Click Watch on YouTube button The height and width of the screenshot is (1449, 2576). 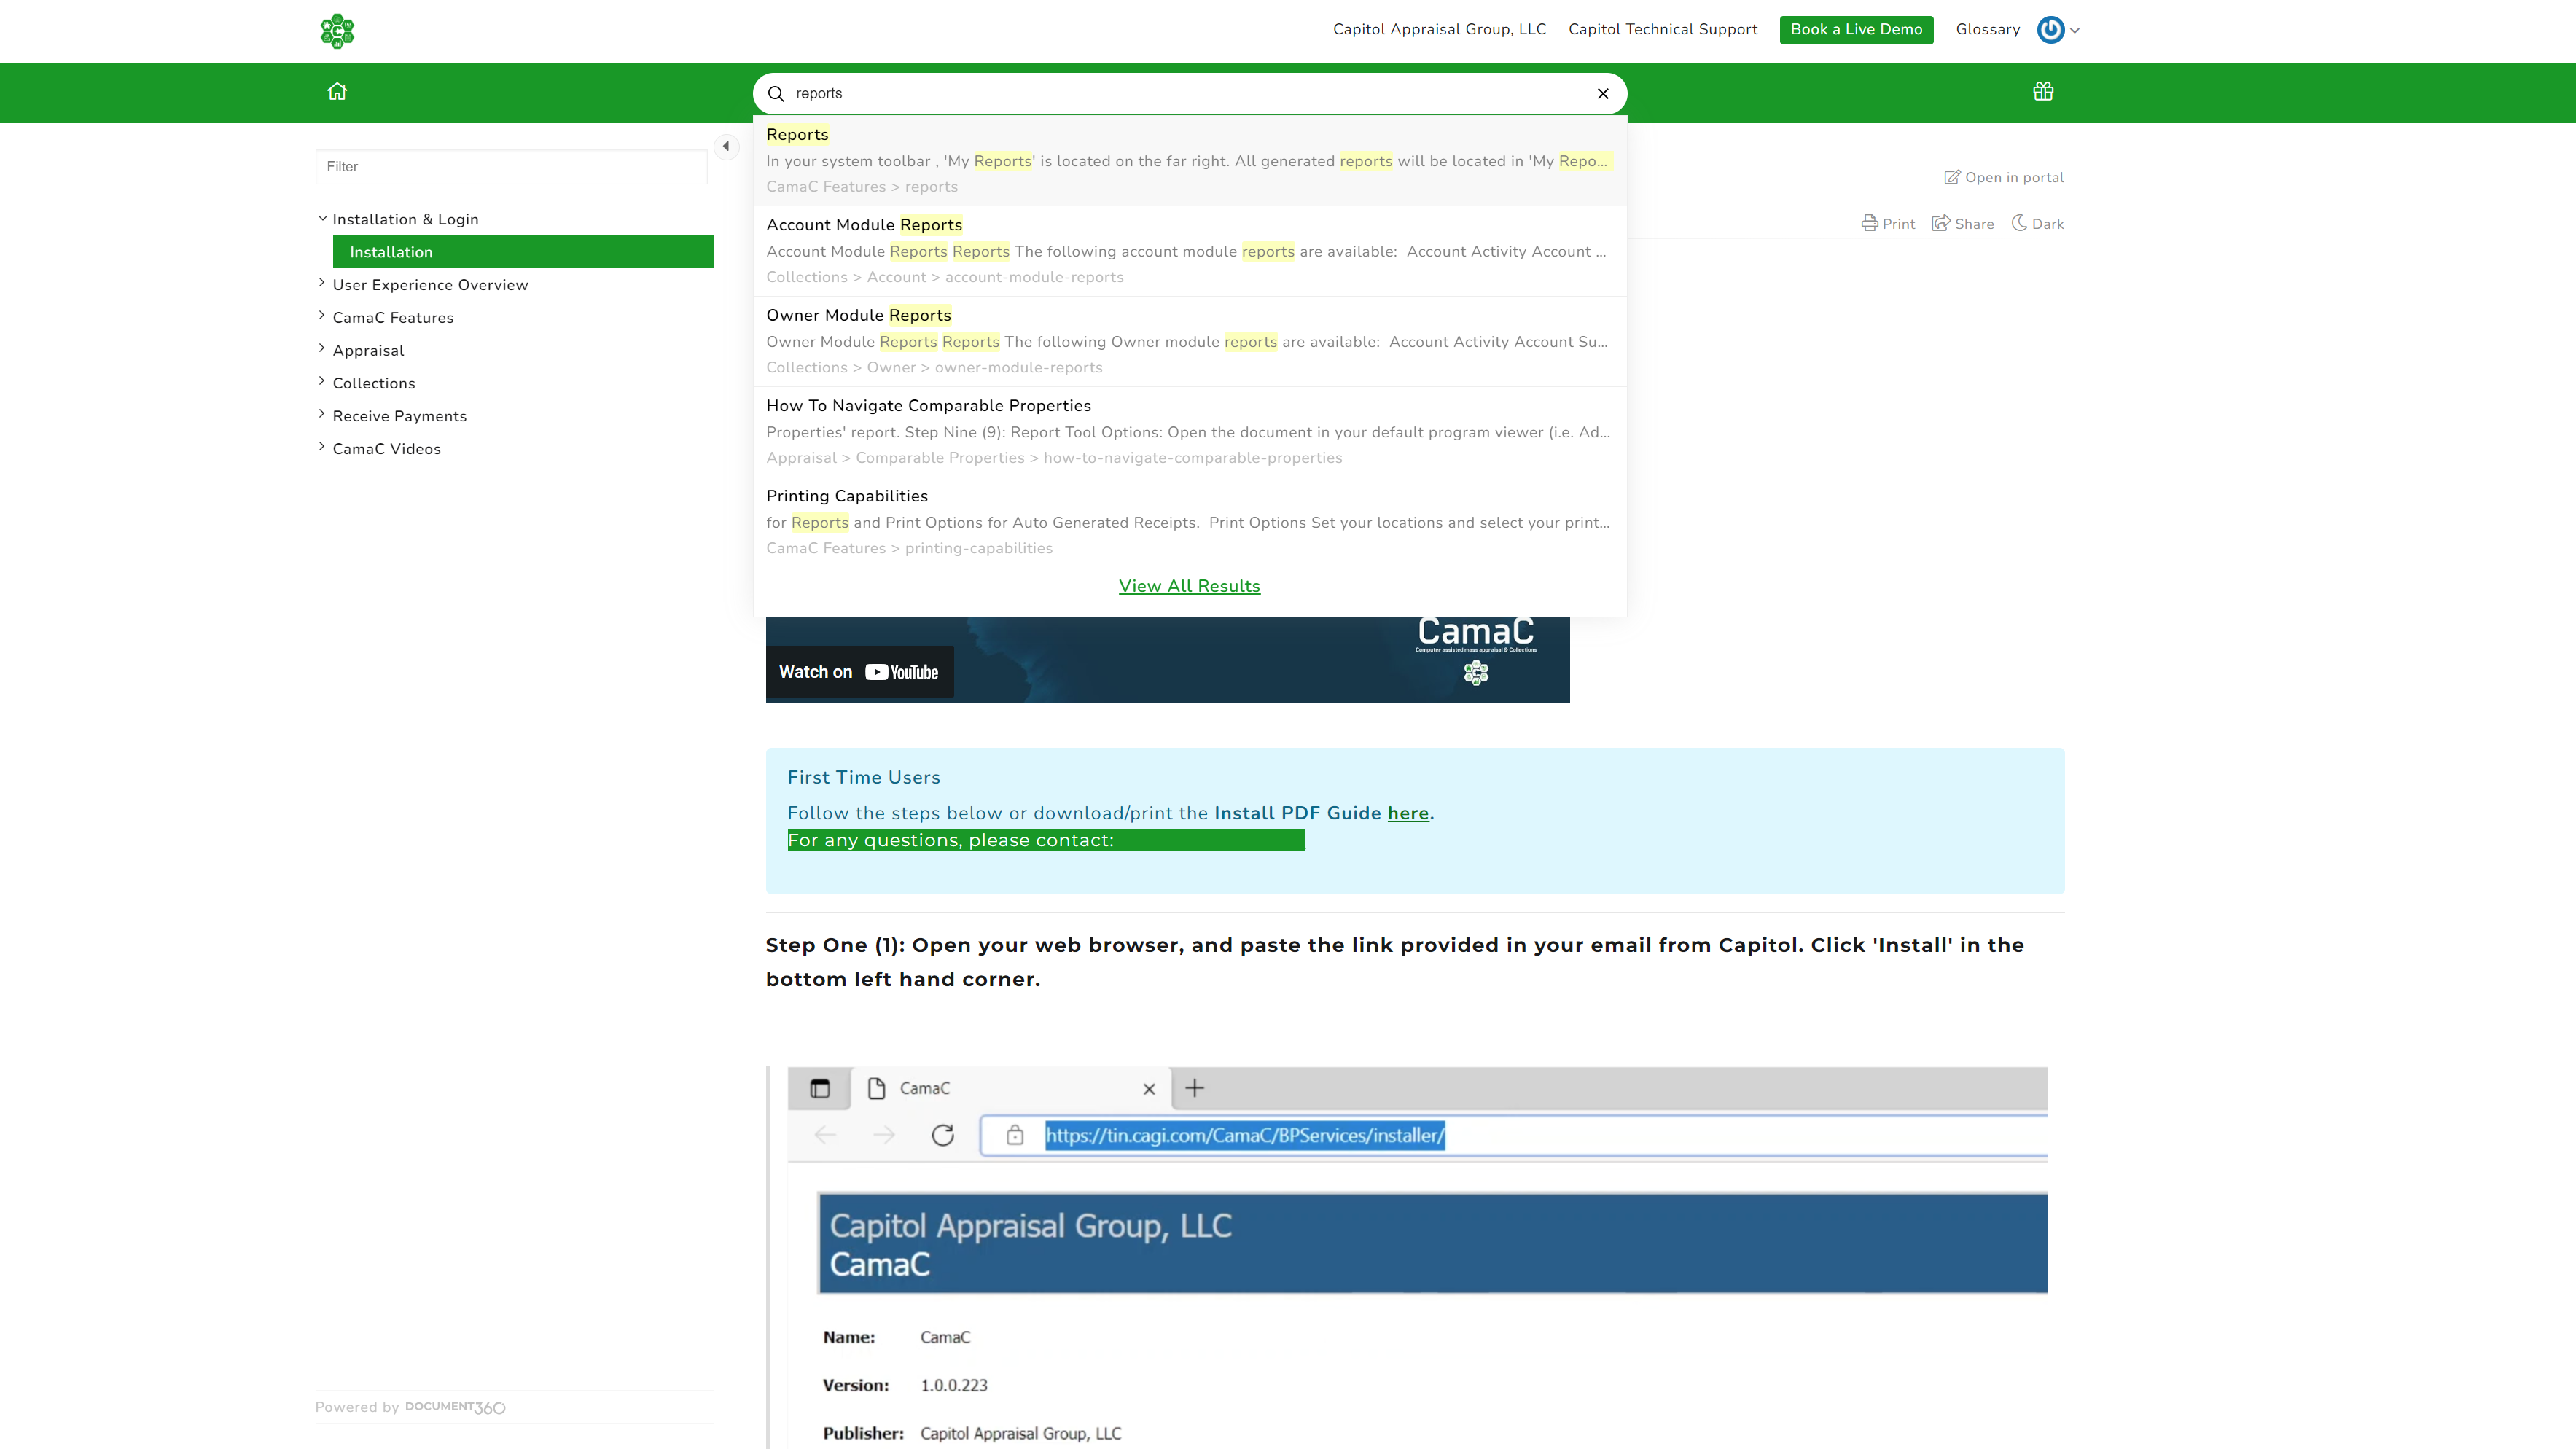(859, 672)
